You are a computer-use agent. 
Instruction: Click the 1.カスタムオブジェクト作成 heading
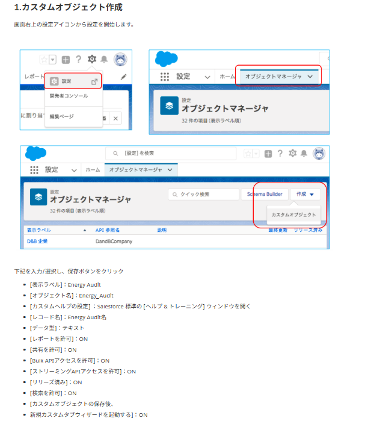pyautogui.click(x=69, y=7)
